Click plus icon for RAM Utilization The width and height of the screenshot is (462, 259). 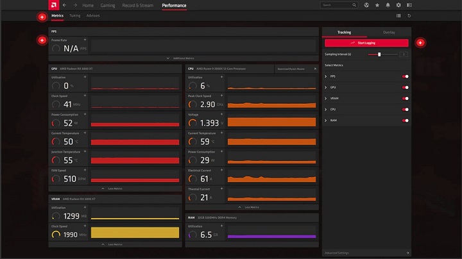point(221,226)
